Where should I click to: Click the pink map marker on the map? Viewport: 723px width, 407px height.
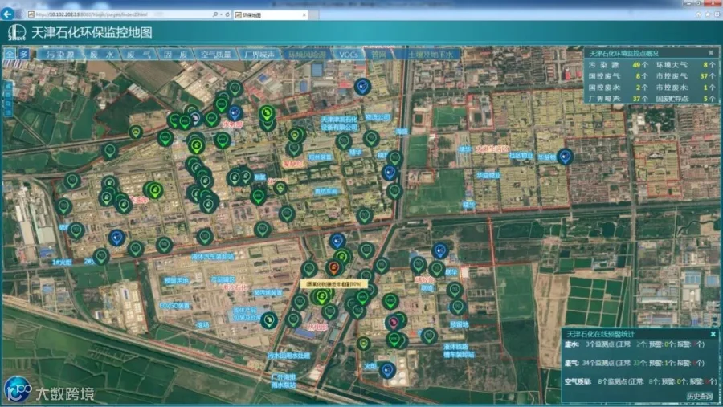pos(393,322)
